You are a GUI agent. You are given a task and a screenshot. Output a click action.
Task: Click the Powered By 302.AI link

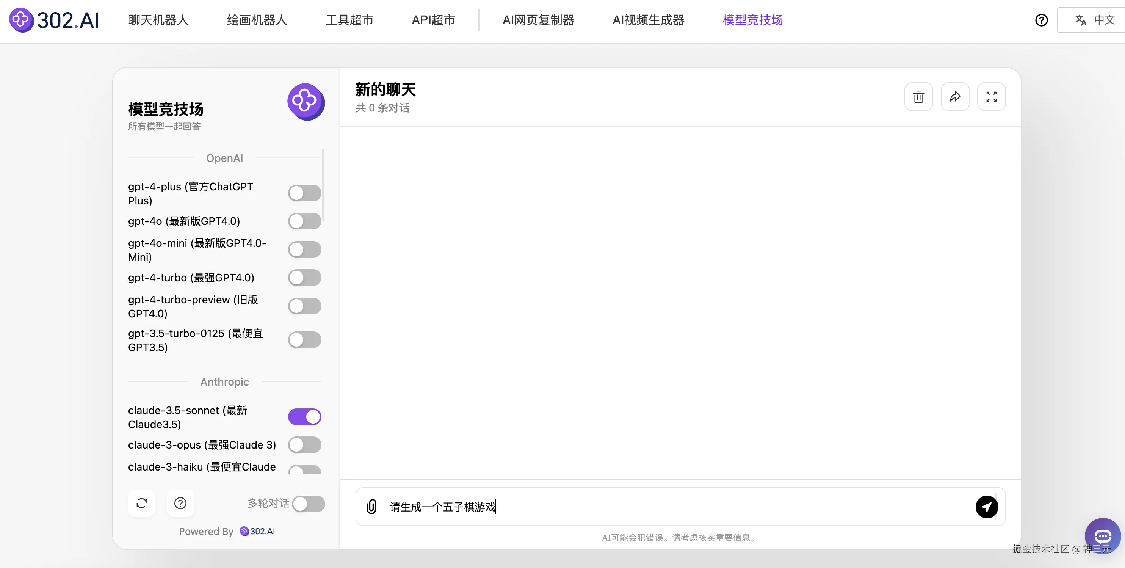pos(258,531)
